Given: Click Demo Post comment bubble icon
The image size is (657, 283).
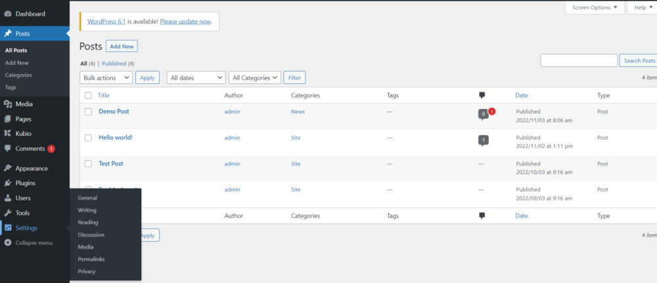Looking at the screenshot, I should tap(483, 114).
